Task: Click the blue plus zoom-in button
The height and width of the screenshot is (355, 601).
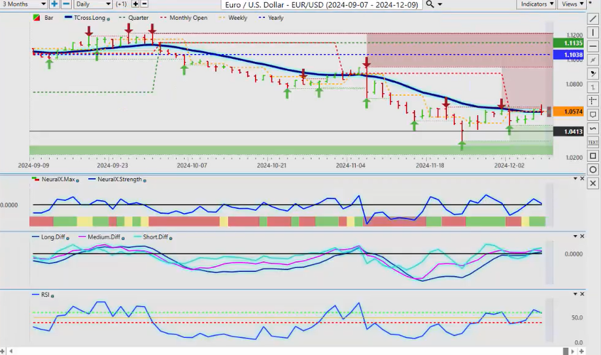Action: (54, 4)
